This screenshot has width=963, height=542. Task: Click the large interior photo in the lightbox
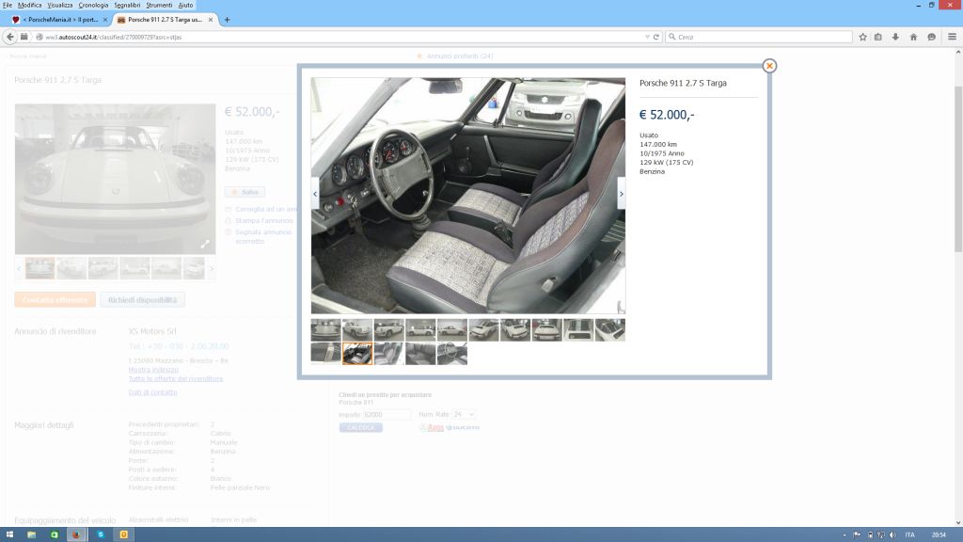[468, 196]
